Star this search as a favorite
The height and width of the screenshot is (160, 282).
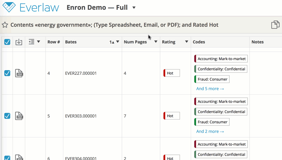pyautogui.click(x=5, y=25)
